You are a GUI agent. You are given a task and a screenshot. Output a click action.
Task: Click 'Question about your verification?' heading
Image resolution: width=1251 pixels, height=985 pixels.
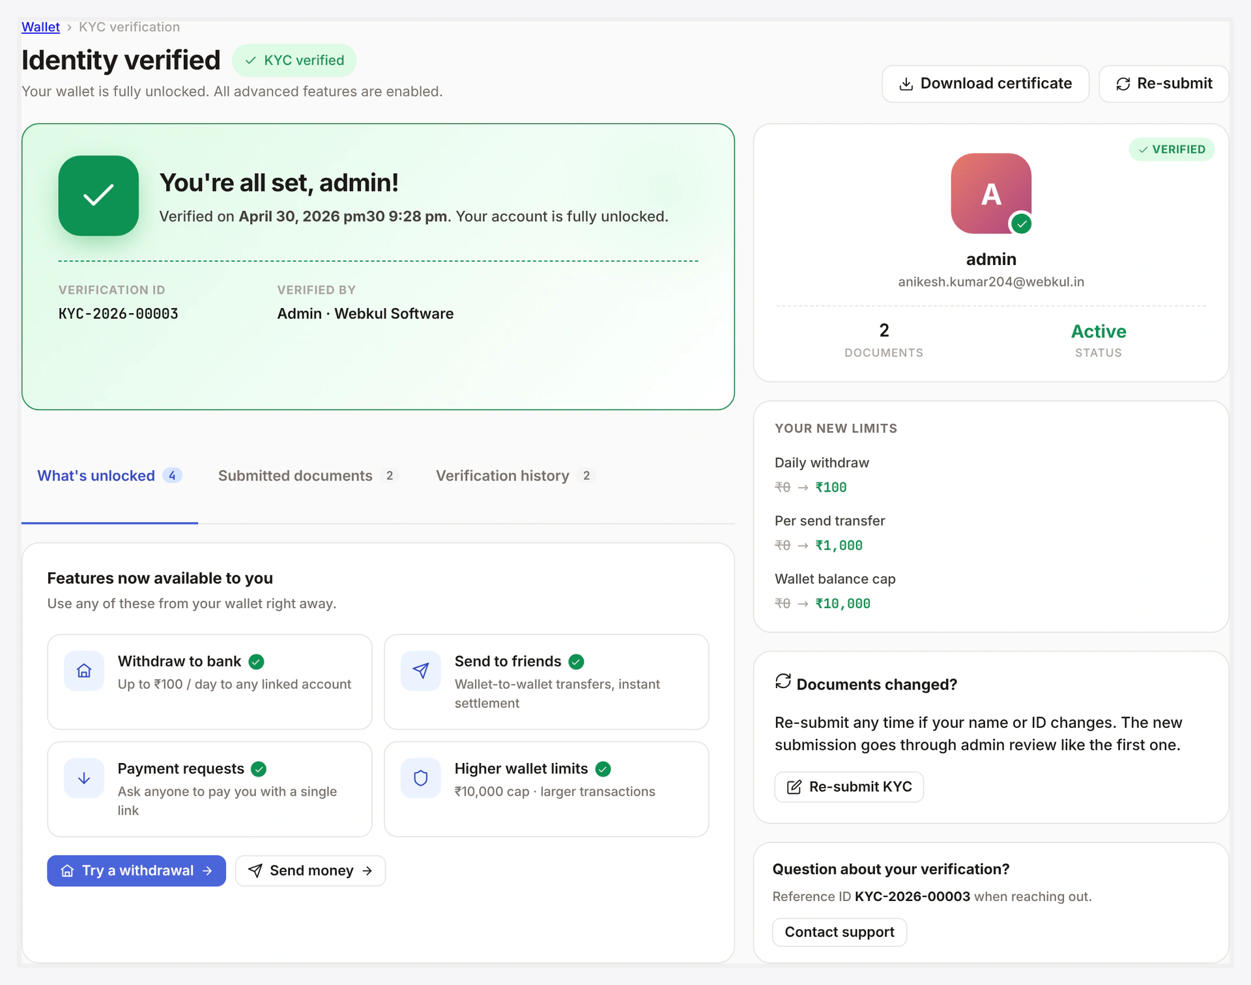[x=891, y=869]
